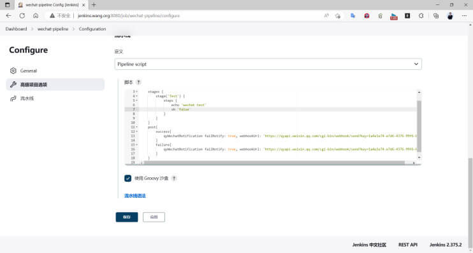473x253 pixels.
Task: Click the black square extension icon
Action: (x=407, y=16)
